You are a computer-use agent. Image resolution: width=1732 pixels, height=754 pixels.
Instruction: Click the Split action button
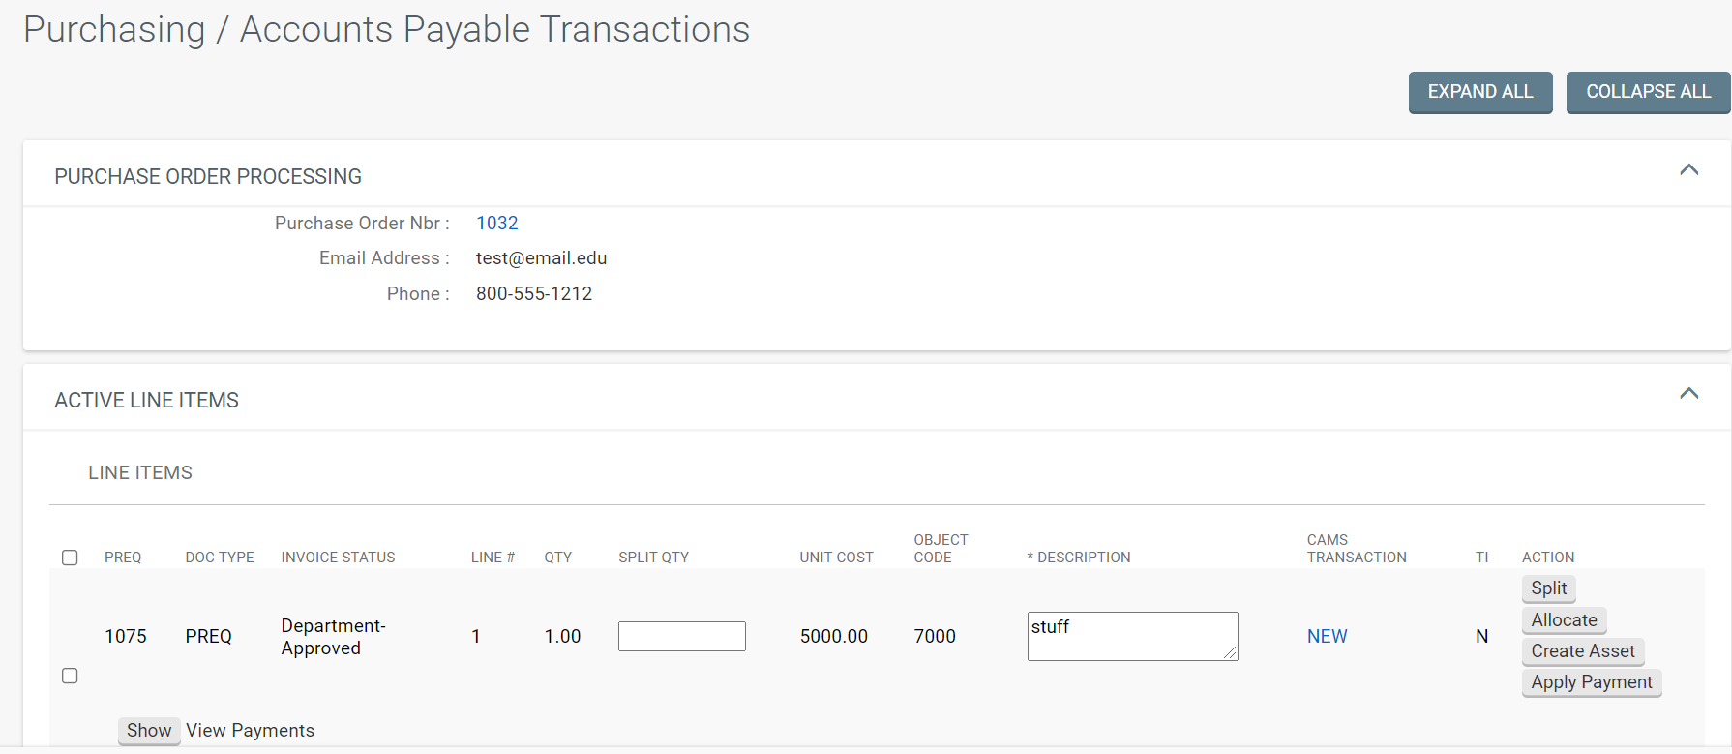point(1548,588)
